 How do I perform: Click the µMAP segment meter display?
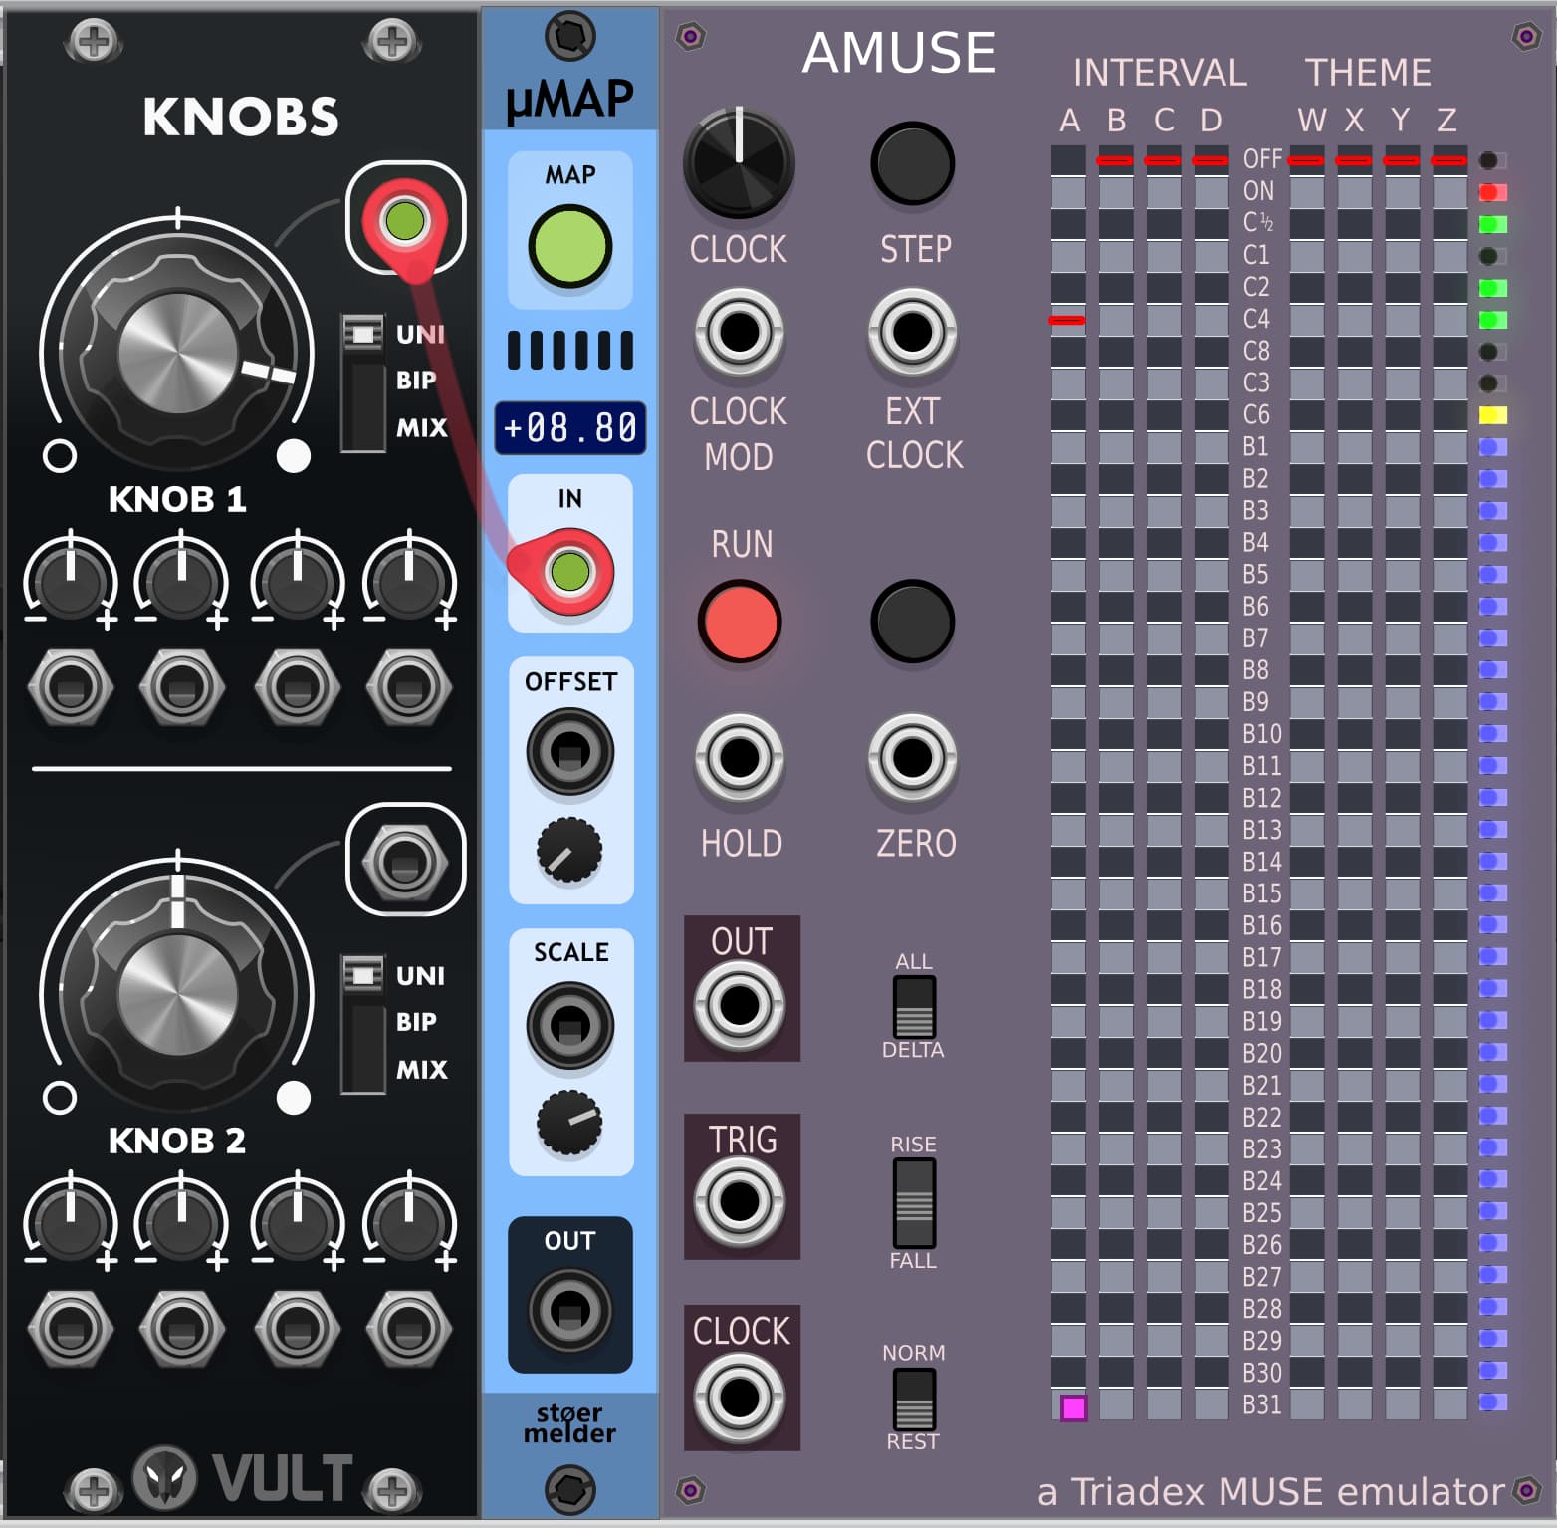point(570,351)
